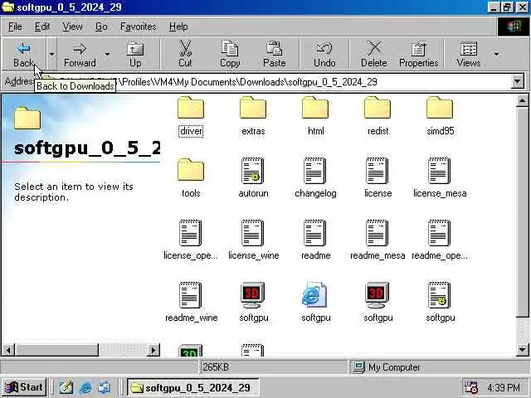Select the license_wine file

tap(253, 241)
